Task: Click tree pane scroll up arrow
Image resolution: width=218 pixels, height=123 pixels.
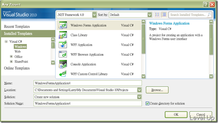Action: 53,40
